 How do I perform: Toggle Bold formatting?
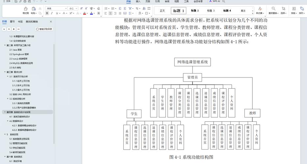47,13
